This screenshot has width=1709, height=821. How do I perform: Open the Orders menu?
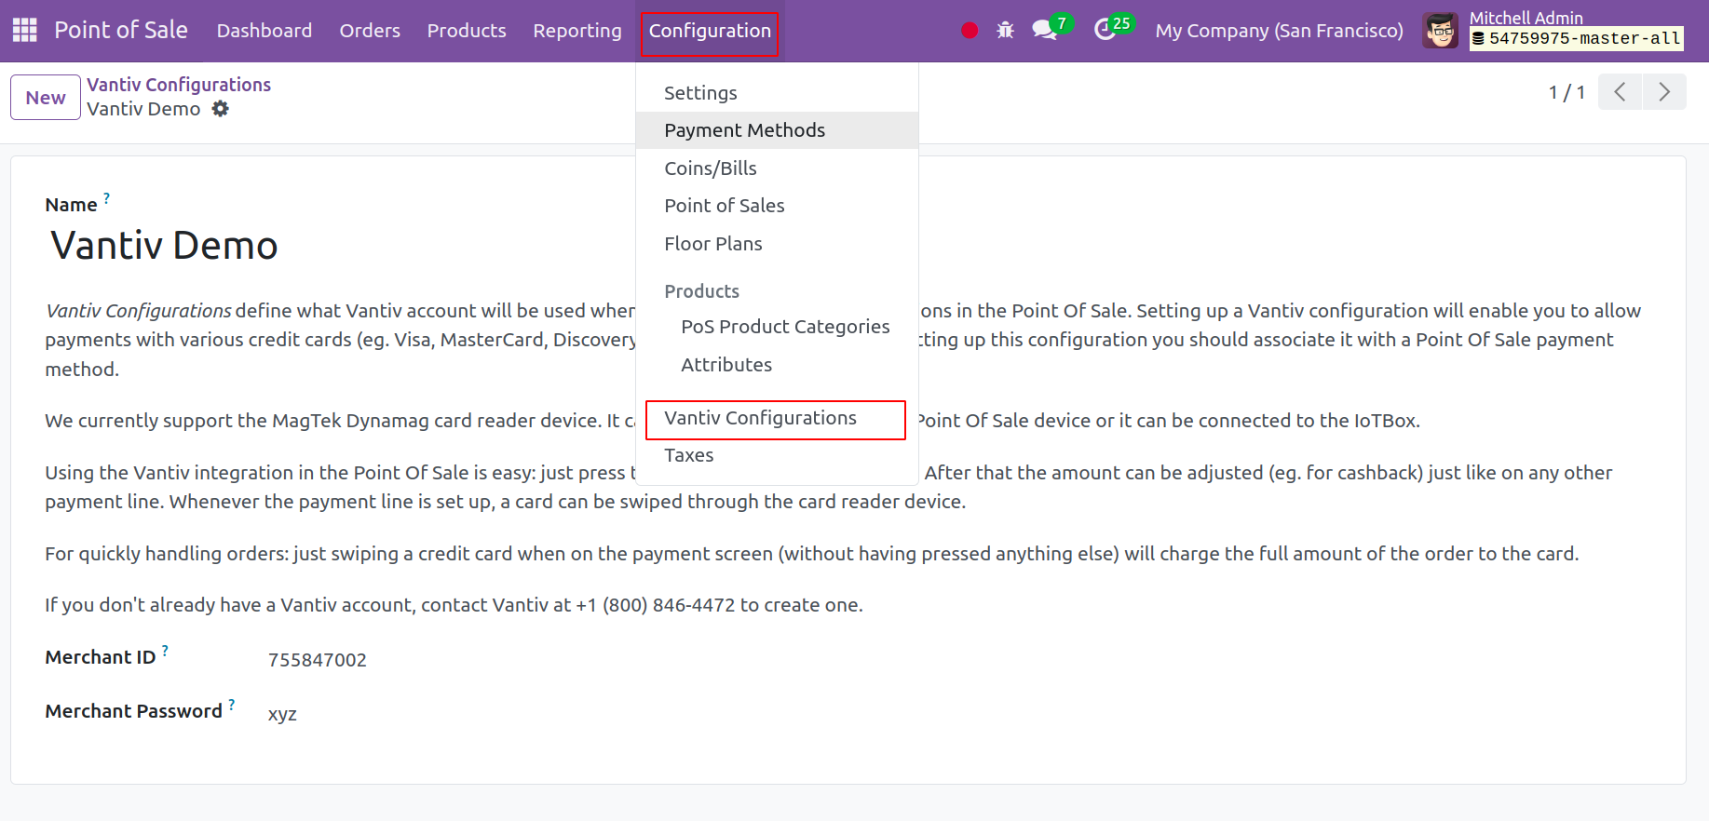click(370, 31)
